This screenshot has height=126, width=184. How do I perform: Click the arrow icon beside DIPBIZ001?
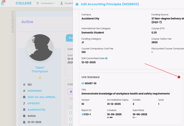point(24,103)
